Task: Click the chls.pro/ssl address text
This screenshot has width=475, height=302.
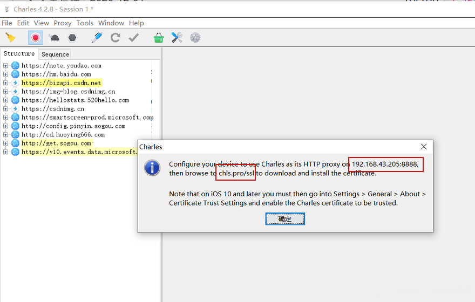Action: pos(236,173)
